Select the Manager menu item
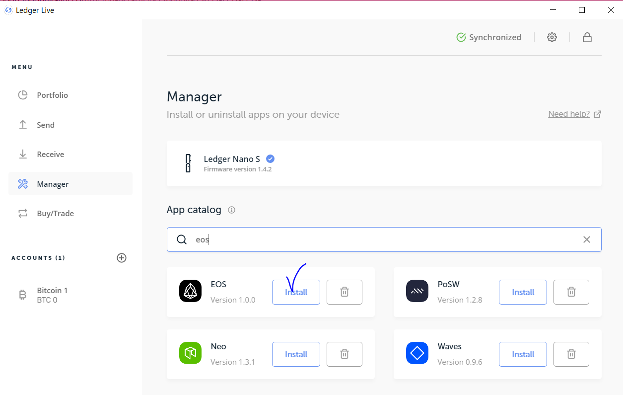This screenshot has height=395, width=623. (70, 184)
